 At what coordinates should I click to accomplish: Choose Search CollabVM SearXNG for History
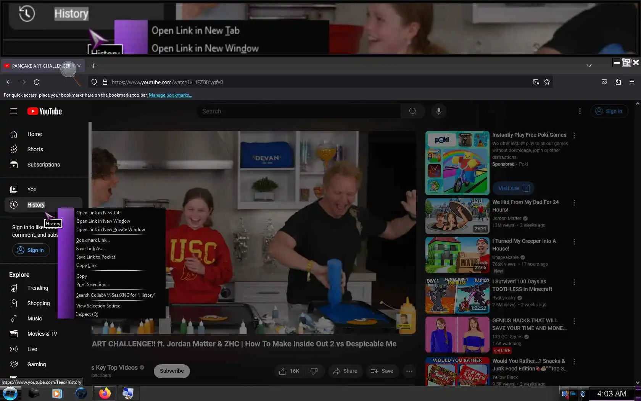click(x=120, y=295)
